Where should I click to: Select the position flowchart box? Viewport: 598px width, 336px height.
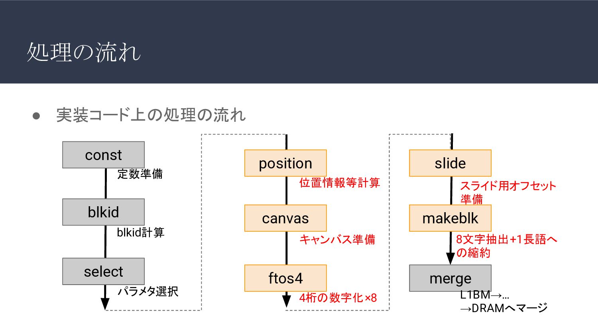(285, 163)
